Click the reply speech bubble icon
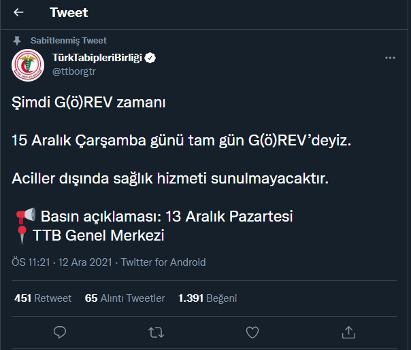The width and height of the screenshot is (411, 350). point(60,332)
